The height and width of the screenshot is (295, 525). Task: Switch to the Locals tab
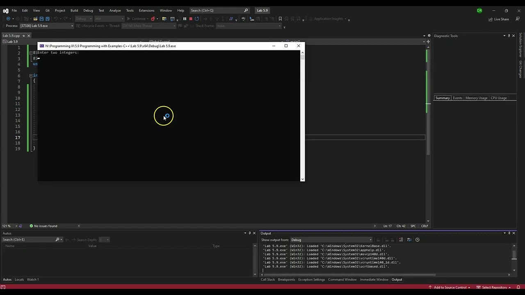coord(19,279)
